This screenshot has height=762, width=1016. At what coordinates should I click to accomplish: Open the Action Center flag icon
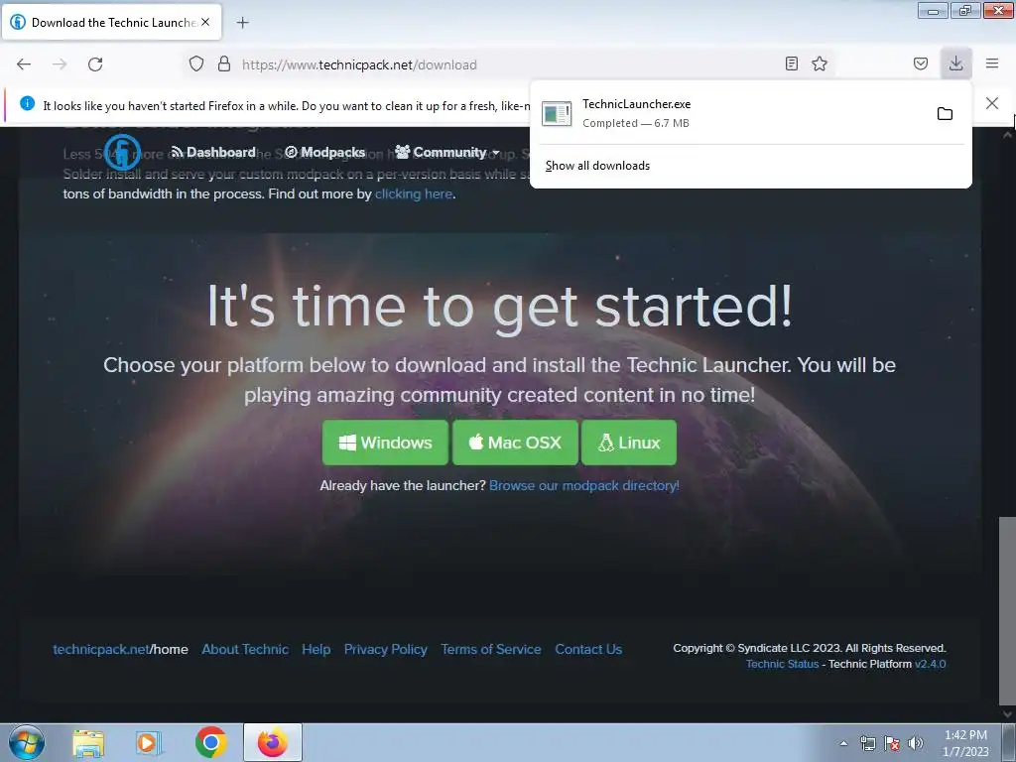(892, 743)
